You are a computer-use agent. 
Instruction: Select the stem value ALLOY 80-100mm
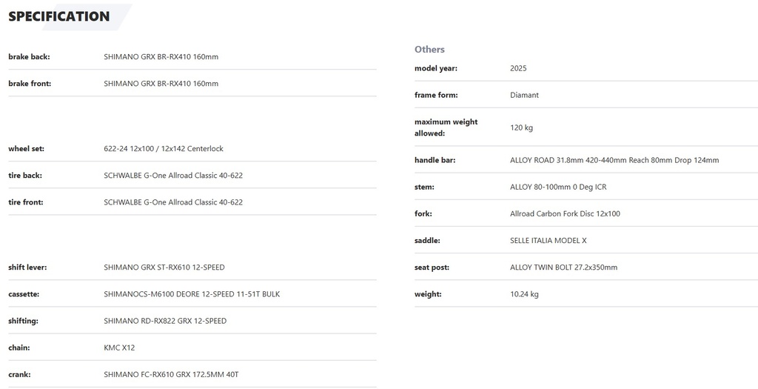point(558,187)
